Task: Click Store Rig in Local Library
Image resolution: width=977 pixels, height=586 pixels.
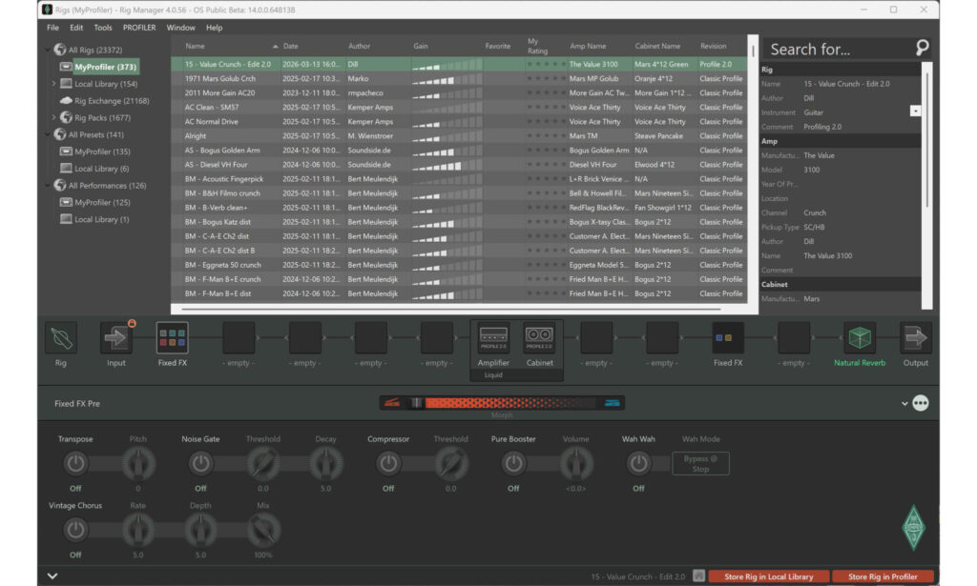Action: pyautogui.click(x=768, y=576)
